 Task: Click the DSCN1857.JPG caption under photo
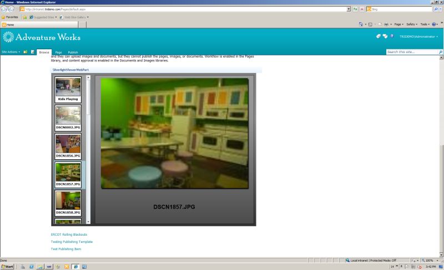(174, 207)
